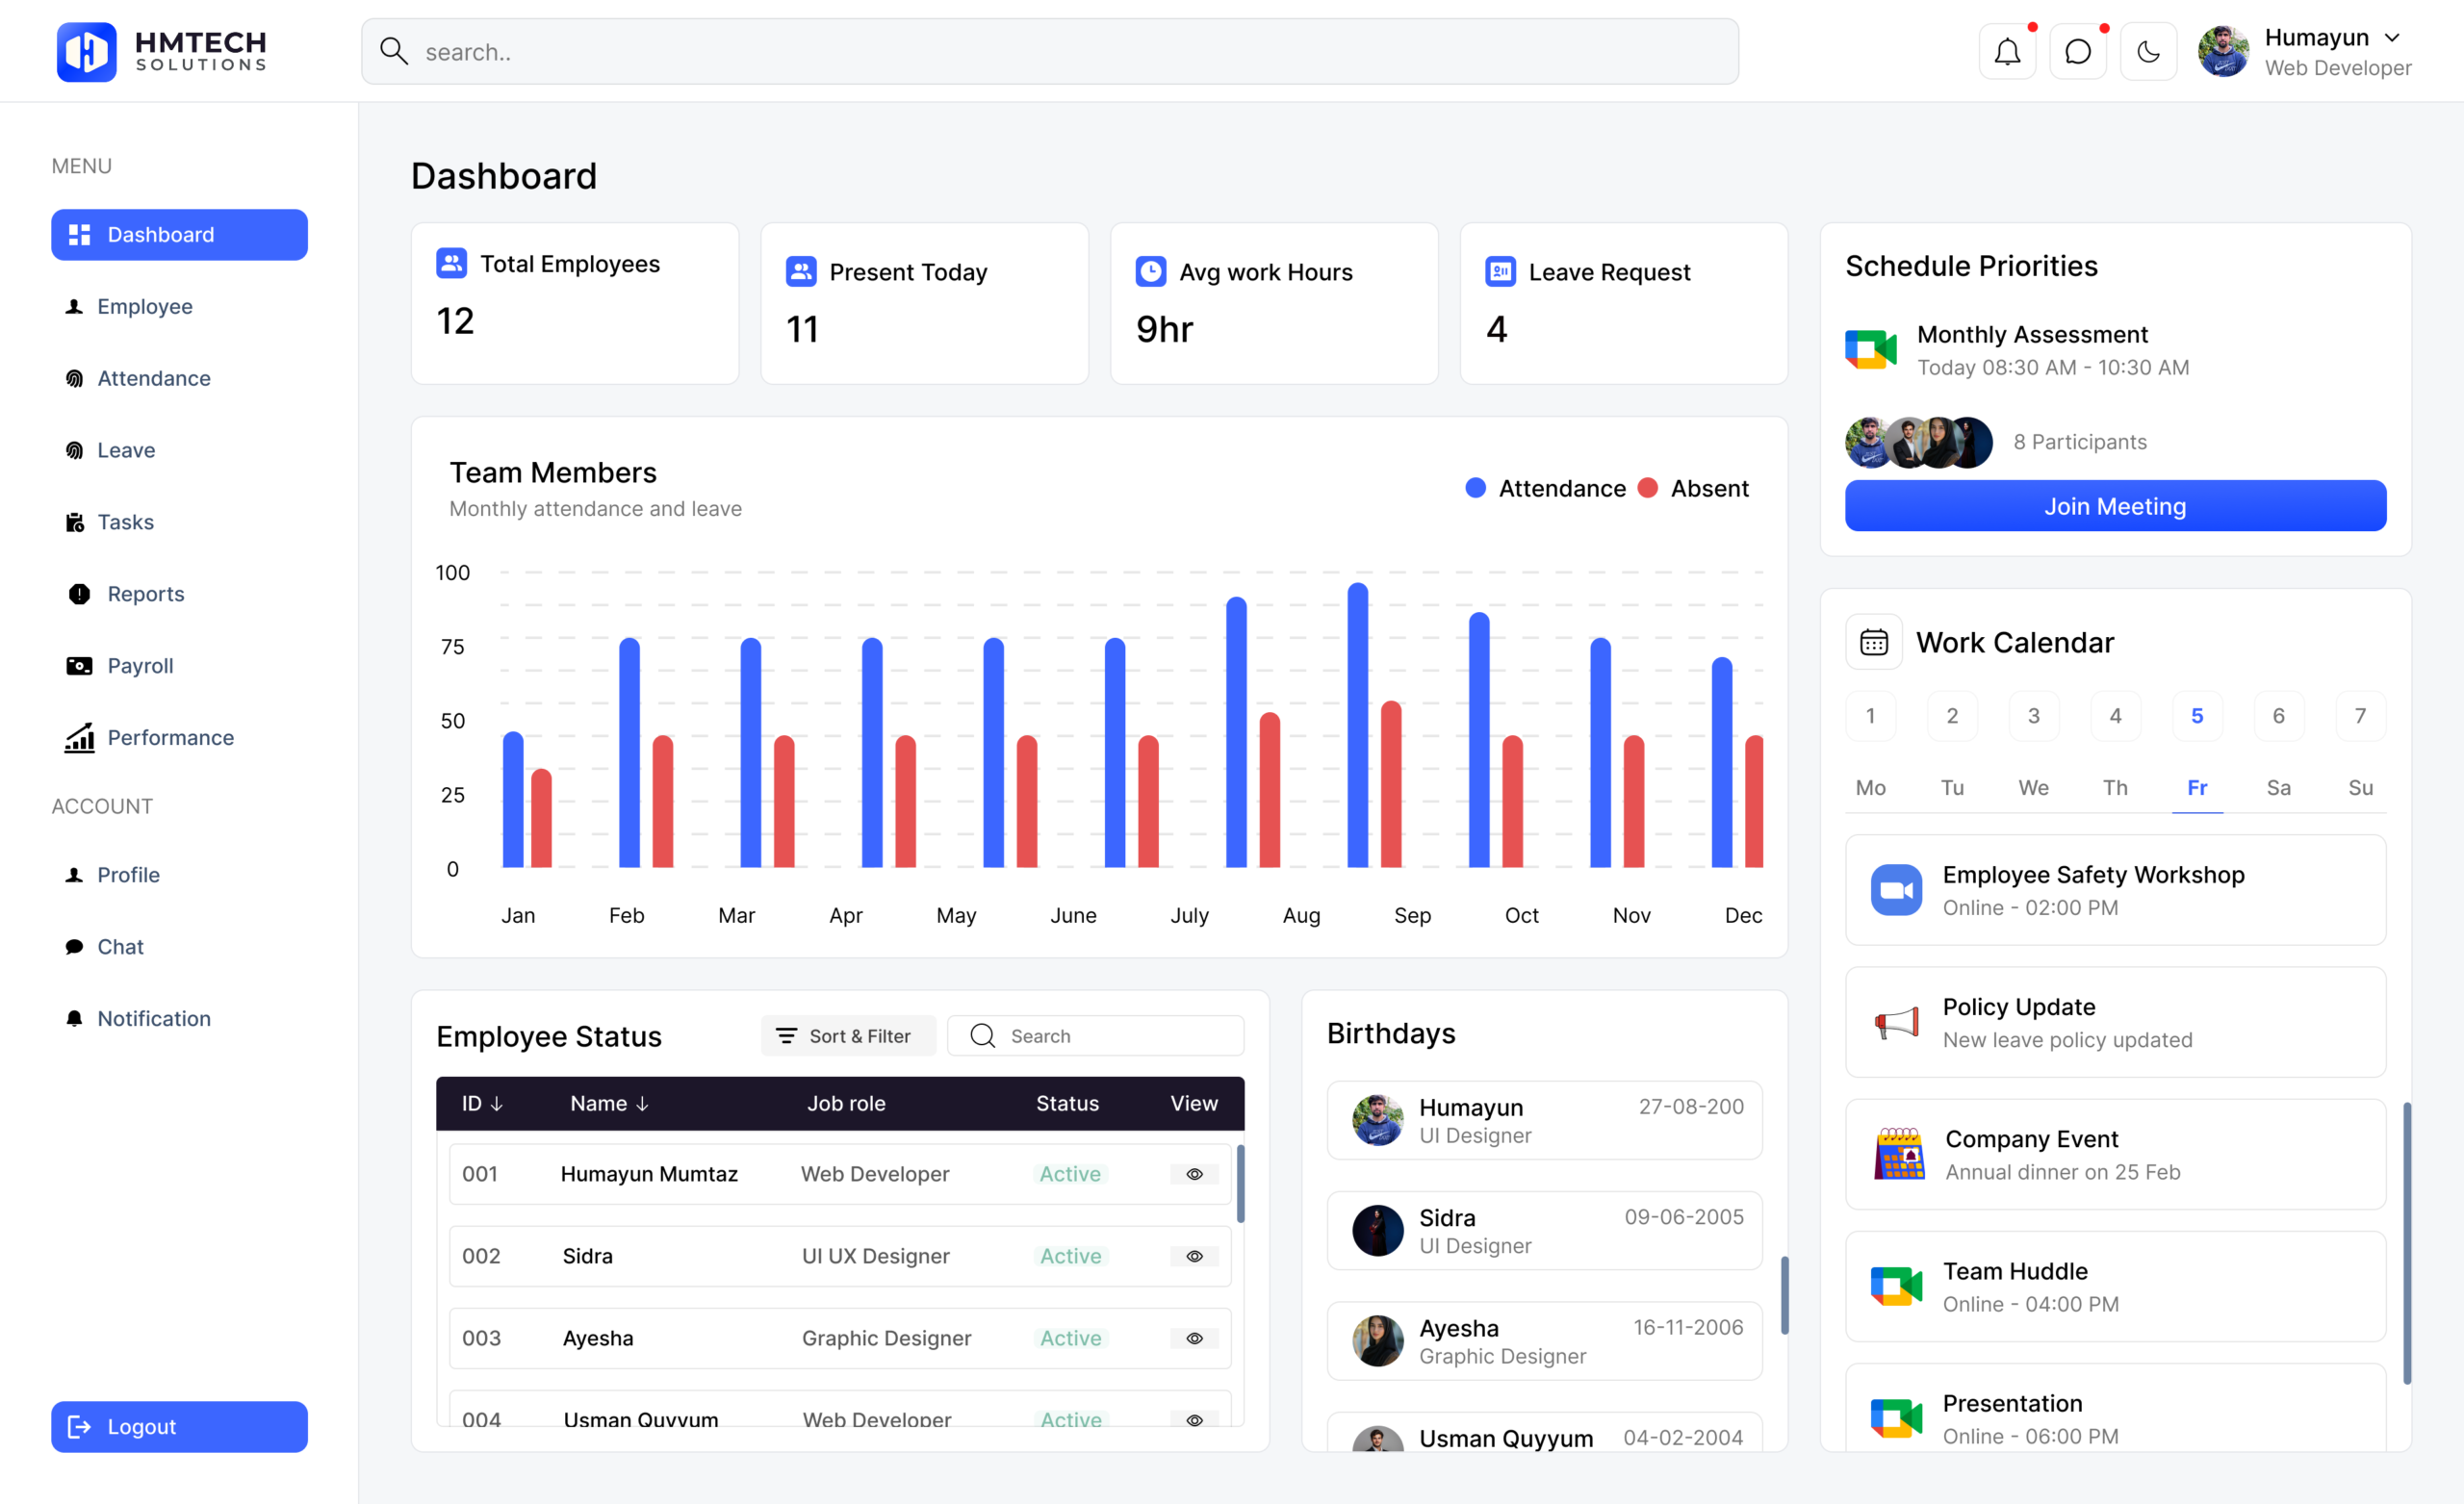Screen dimensions: 2464x1504
Task: Click the Join Meeting button
Action: pos(2114,506)
